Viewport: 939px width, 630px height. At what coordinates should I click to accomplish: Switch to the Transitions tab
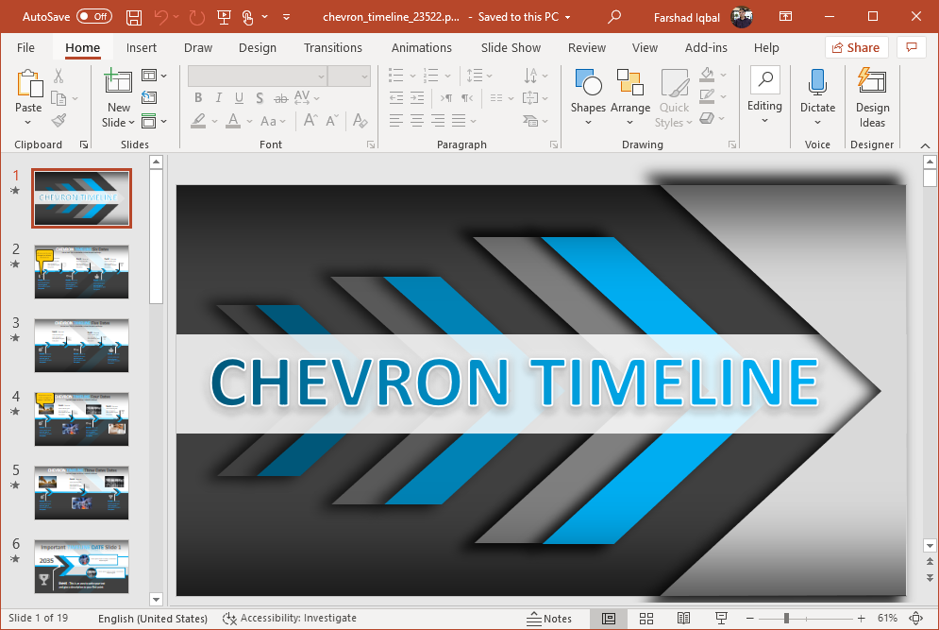click(x=332, y=47)
